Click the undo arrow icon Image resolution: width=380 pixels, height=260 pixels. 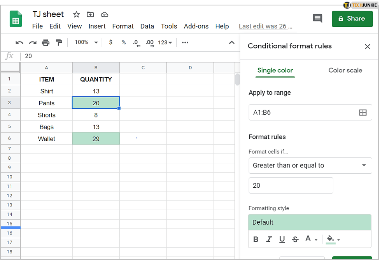pyautogui.click(x=19, y=42)
